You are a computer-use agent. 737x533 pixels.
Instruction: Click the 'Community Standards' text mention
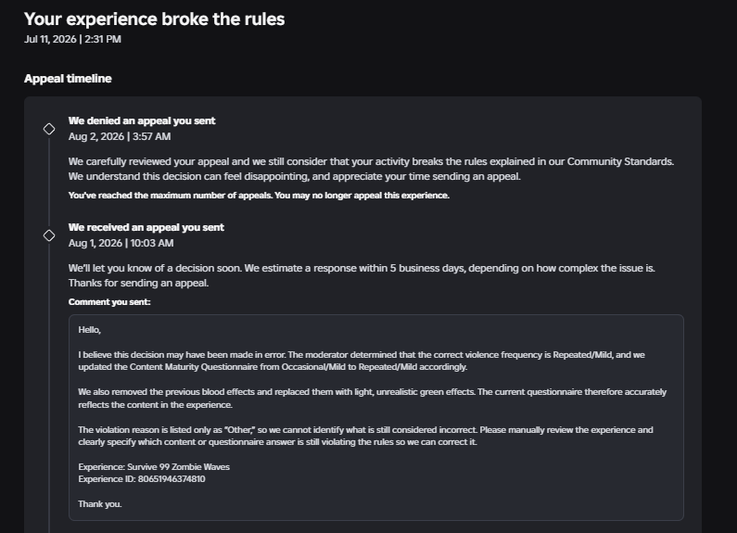point(619,161)
